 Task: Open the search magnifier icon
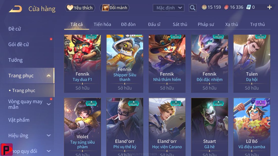[x=193, y=8]
